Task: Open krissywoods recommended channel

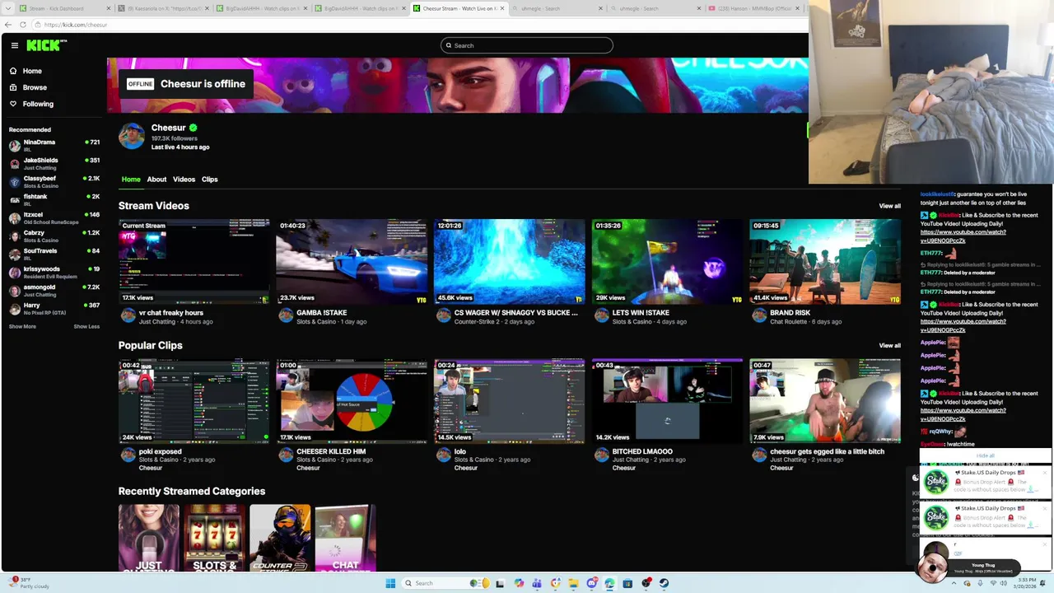Action: [x=54, y=272]
